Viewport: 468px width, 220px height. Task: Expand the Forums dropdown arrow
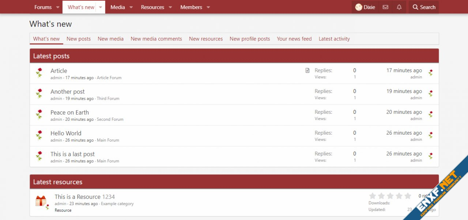58,7
